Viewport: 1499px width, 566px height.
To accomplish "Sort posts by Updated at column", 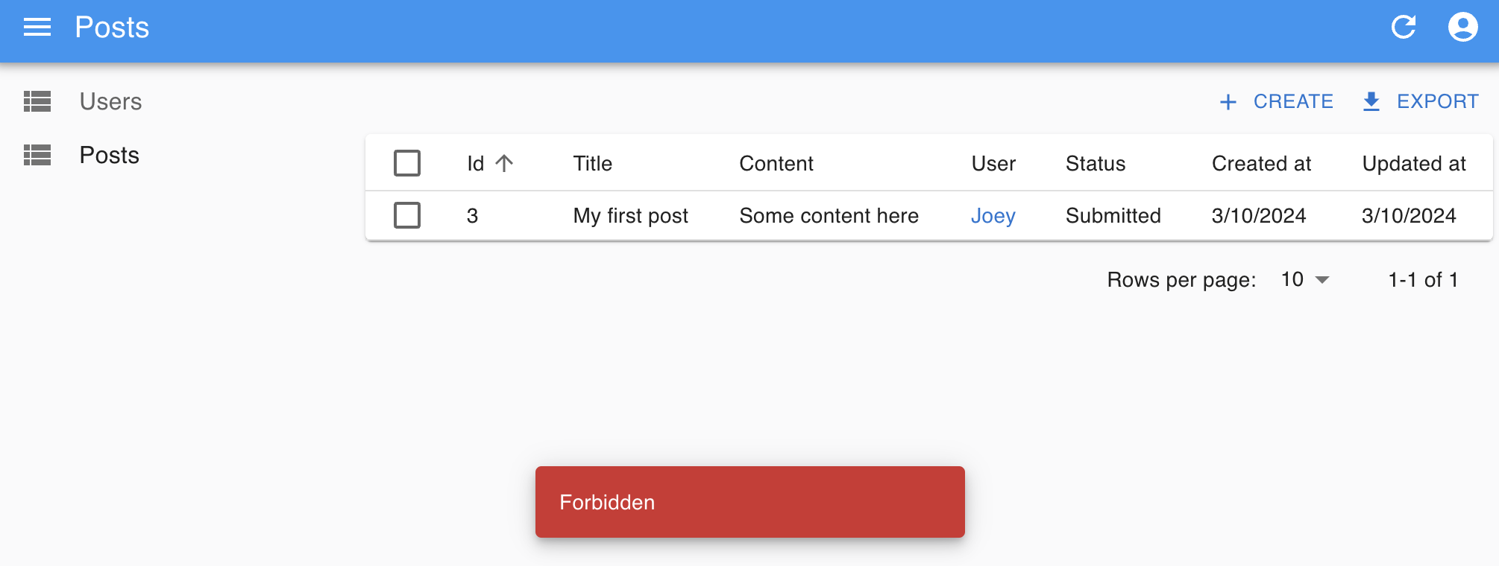I will click(x=1413, y=164).
